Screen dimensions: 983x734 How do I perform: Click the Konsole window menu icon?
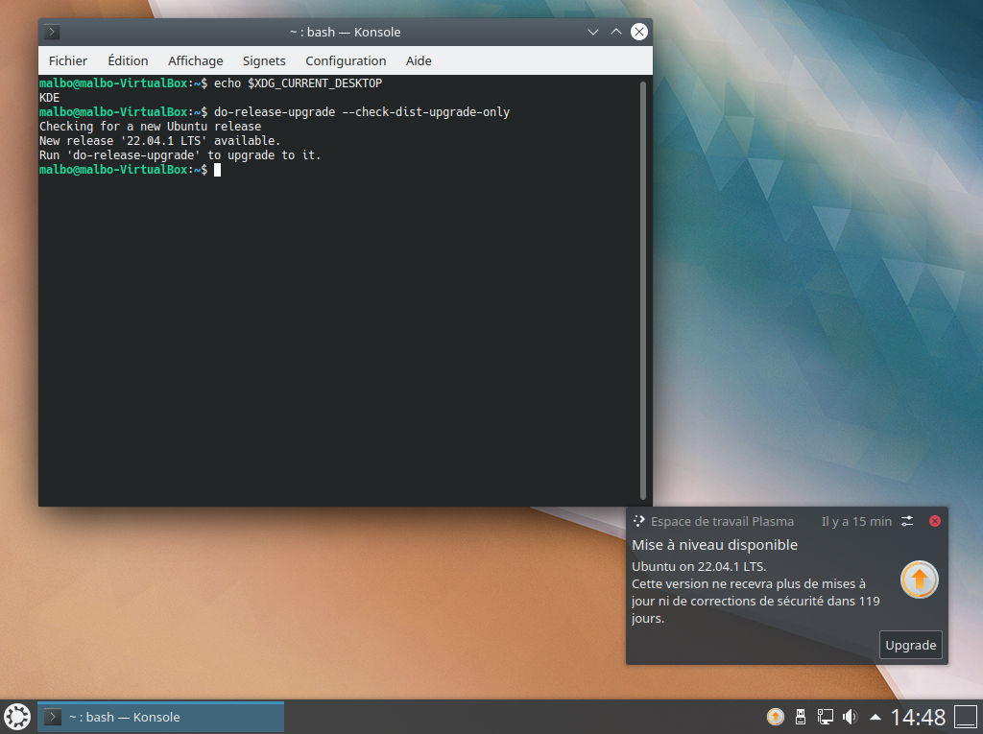[x=52, y=32]
